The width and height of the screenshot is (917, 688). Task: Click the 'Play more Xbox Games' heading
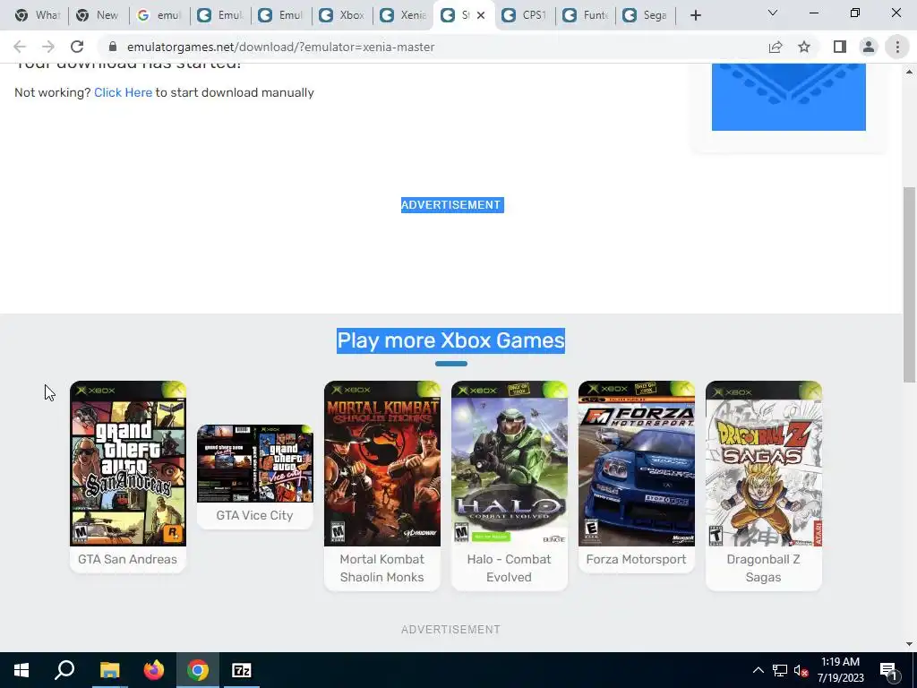(451, 340)
